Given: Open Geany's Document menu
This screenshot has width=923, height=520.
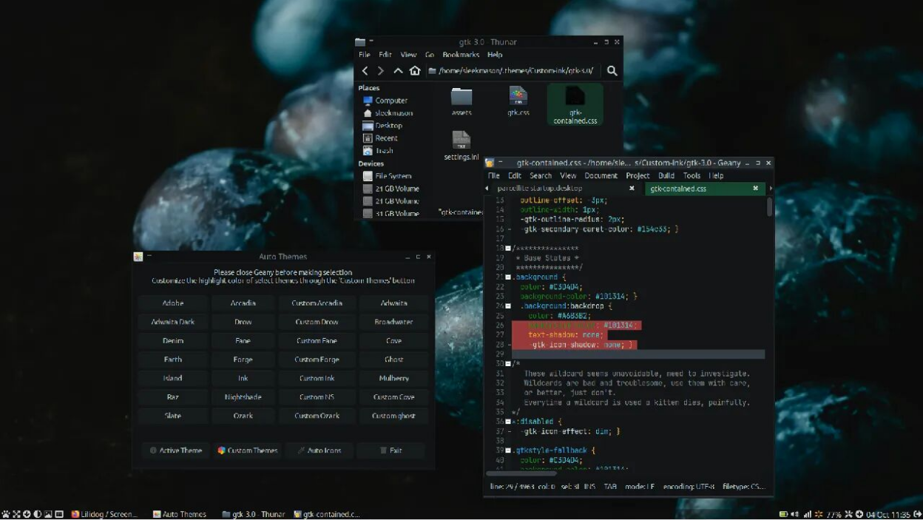Looking at the screenshot, I should point(601,176).
